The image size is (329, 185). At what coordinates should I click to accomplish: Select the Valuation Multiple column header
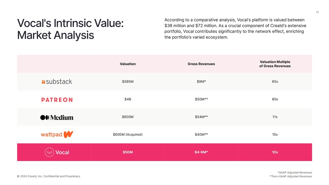point(275,64)
